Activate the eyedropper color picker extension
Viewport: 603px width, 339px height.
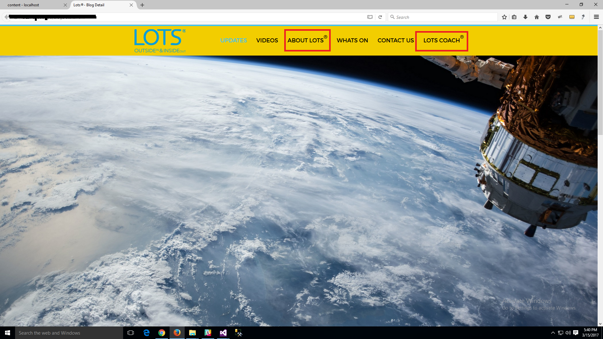click(x=583, y=17)
